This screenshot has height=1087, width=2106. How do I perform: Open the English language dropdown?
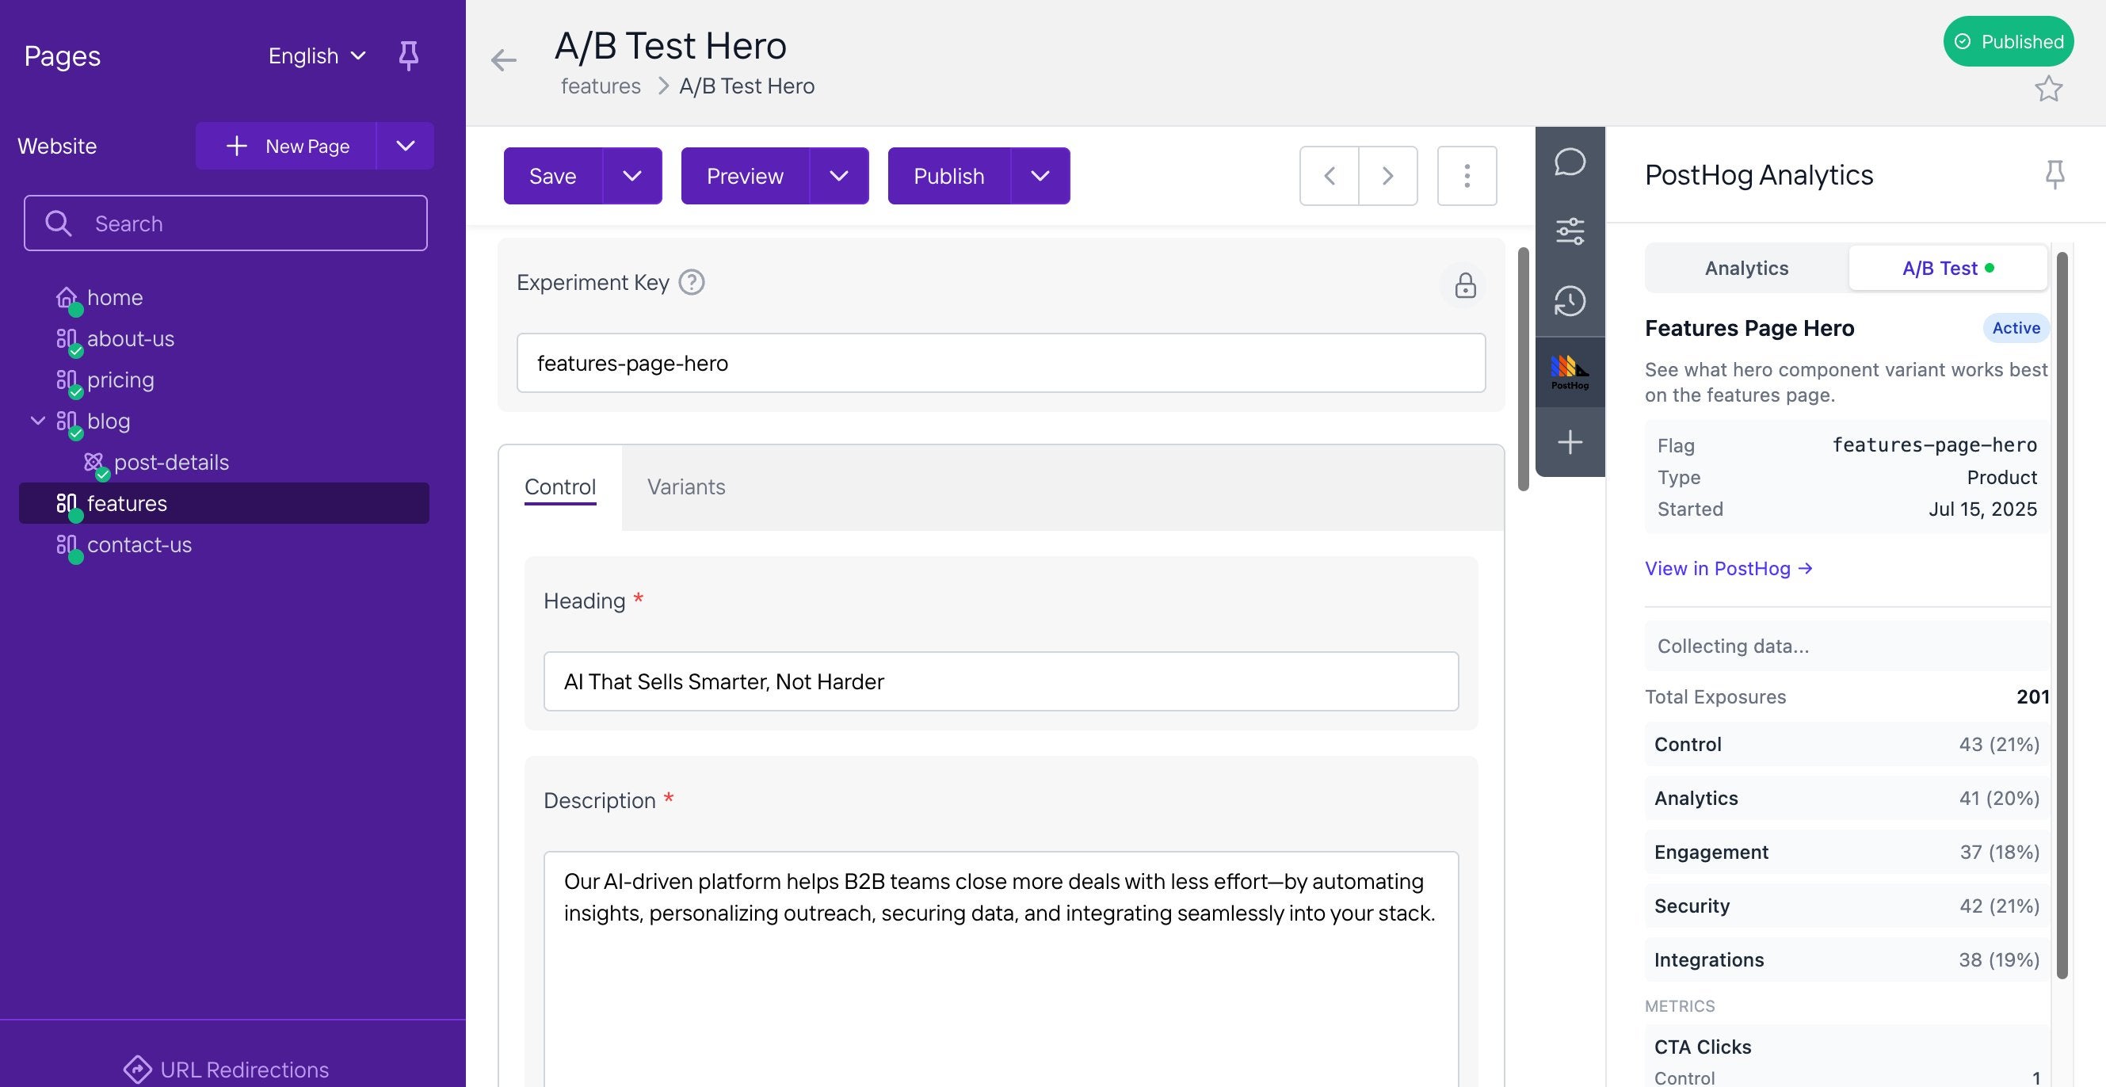click(x=316, y=55)
